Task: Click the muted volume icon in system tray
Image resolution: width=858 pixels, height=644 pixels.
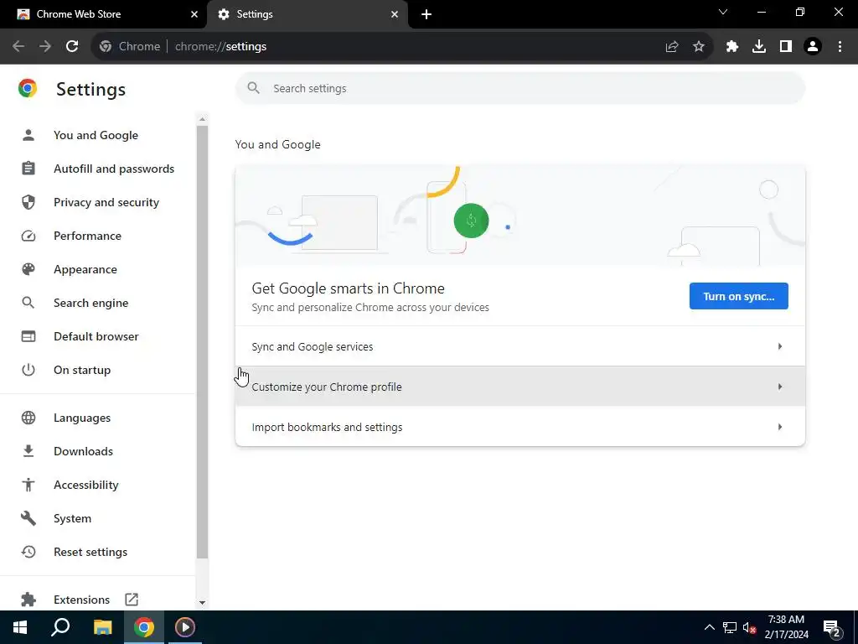Action: [749, 628]
